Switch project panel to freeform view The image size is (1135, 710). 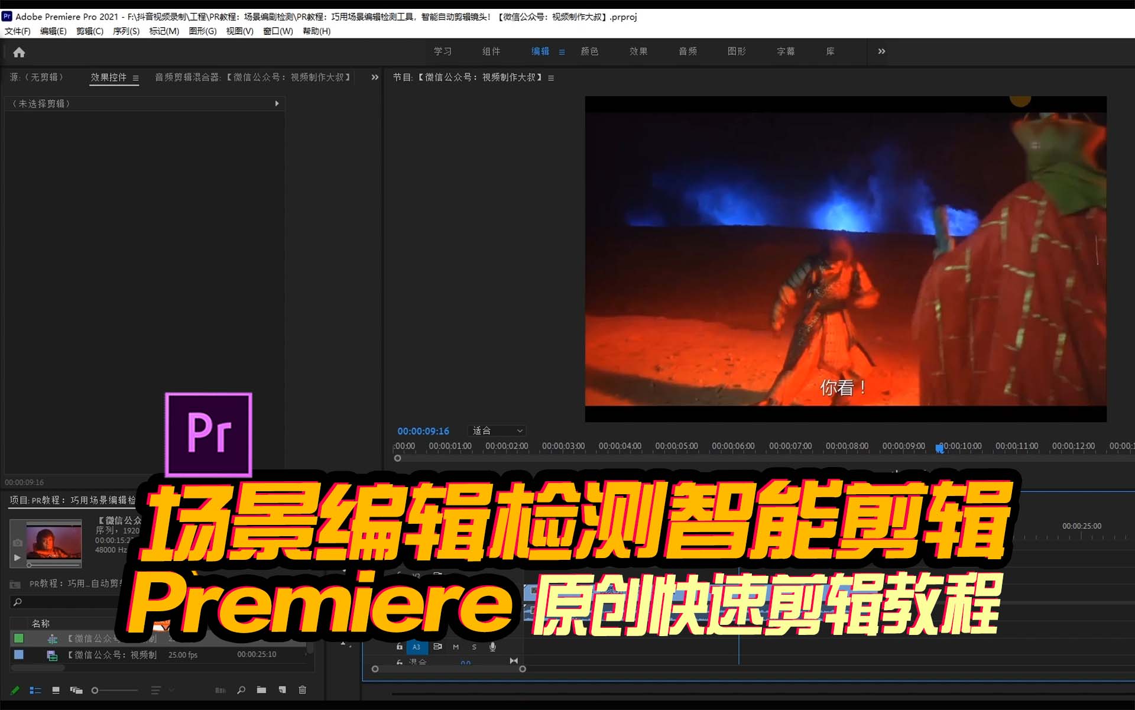tap(76, 690)
